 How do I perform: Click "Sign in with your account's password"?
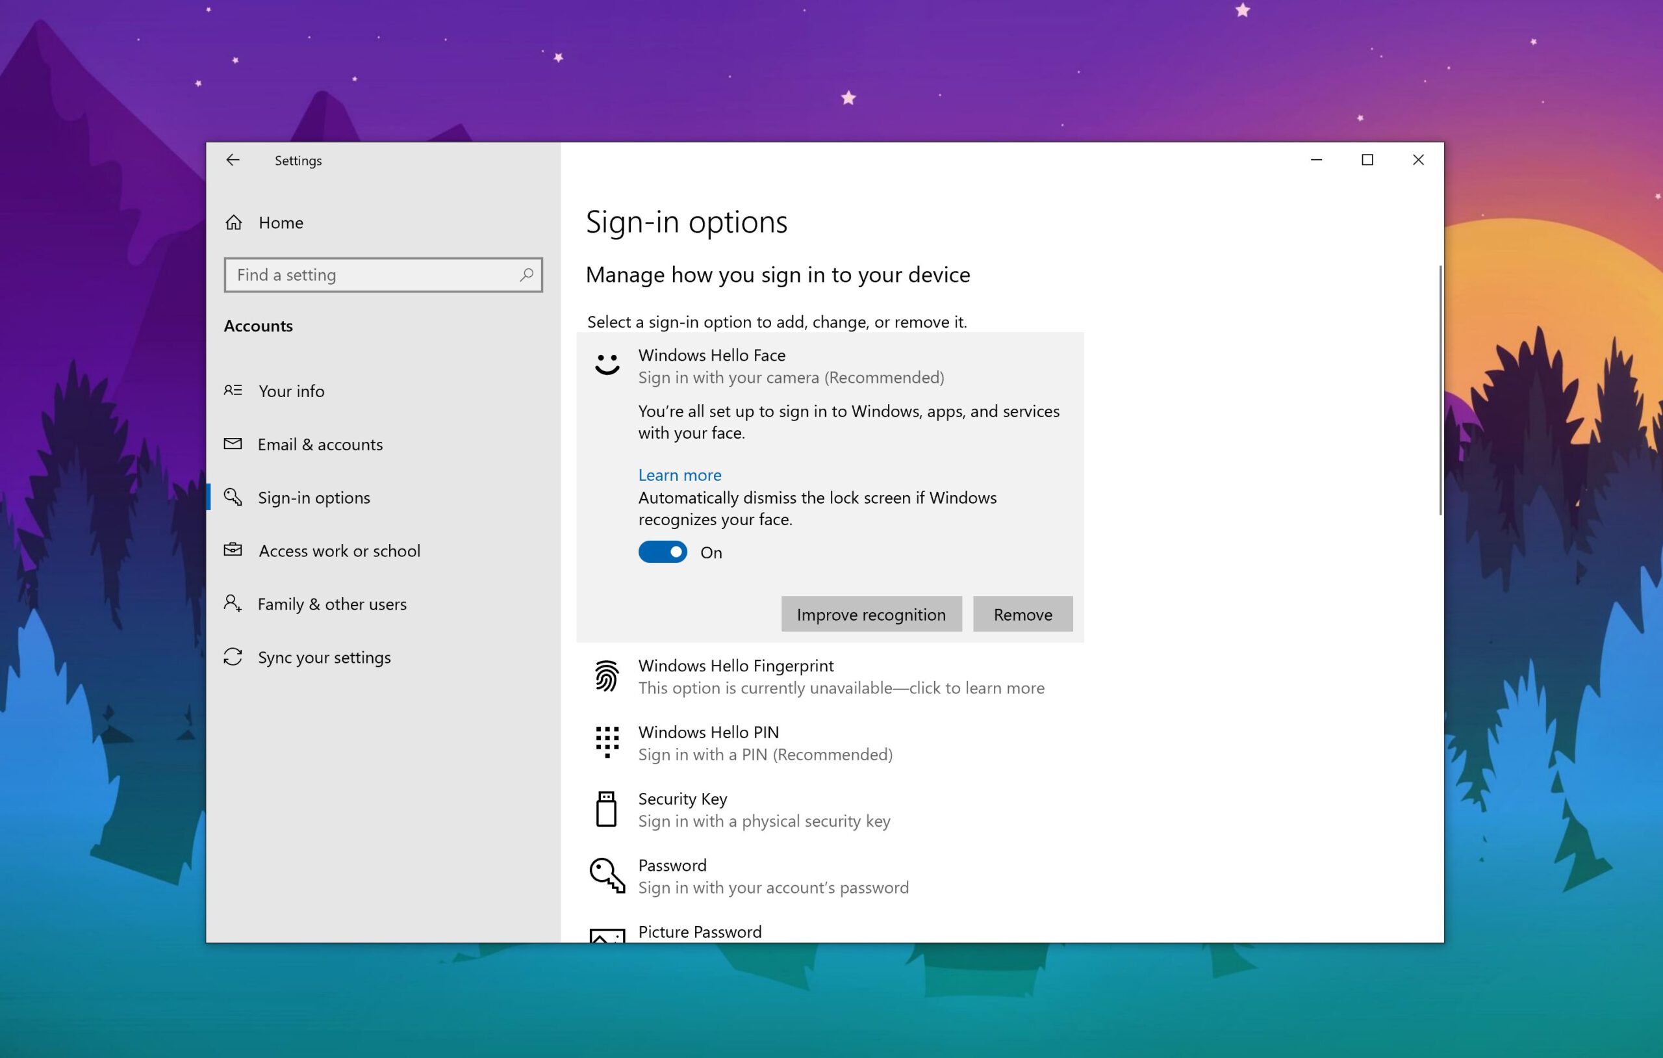tap(773, 887)
